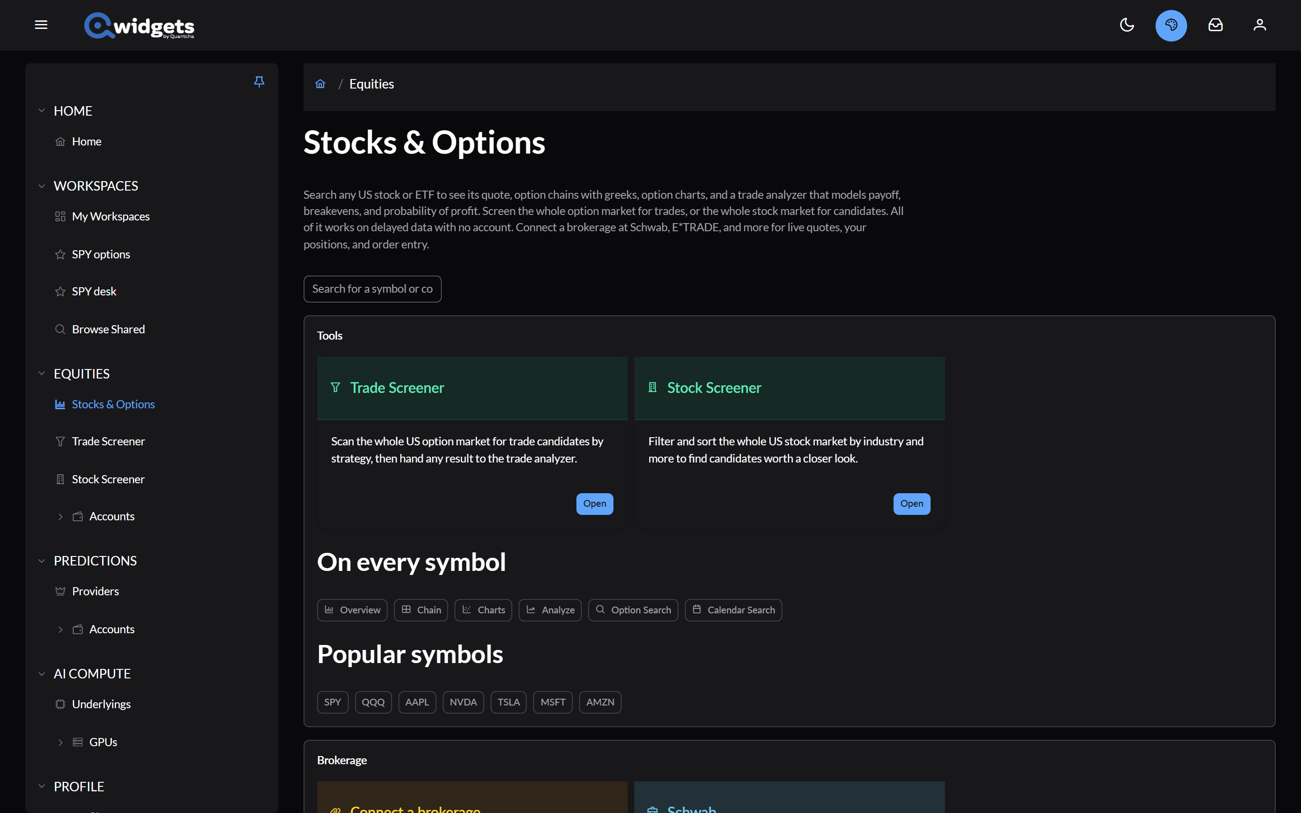Open the SPY desk workspace
Screen dimensions: 1301x813
click(94, 291)
